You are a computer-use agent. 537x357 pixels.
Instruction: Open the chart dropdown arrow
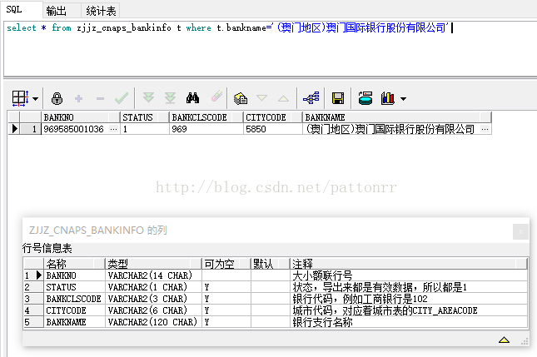[404, 99]
